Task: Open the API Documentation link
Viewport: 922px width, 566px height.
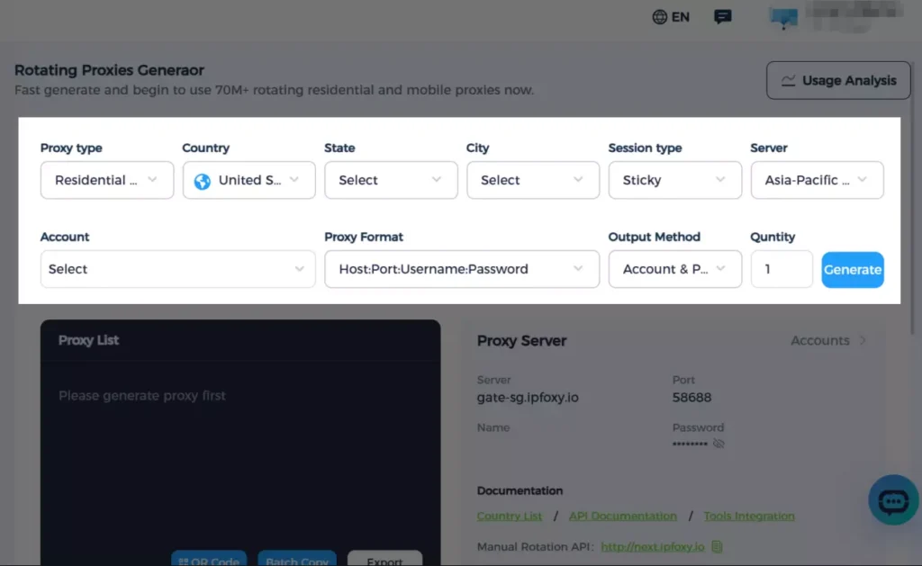Action: pyautogui.click(x=622, y=516)
